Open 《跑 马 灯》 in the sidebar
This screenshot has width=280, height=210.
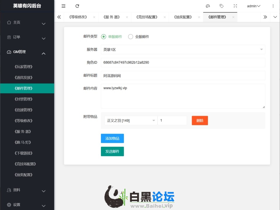pyautogui.click(x=27, y=142)
